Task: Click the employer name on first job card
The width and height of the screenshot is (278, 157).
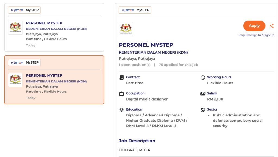Action: pyautogui.click(x=56, y=29)
